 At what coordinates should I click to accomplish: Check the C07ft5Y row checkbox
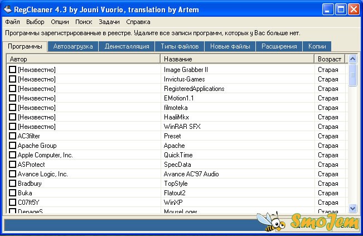point(12,203)
